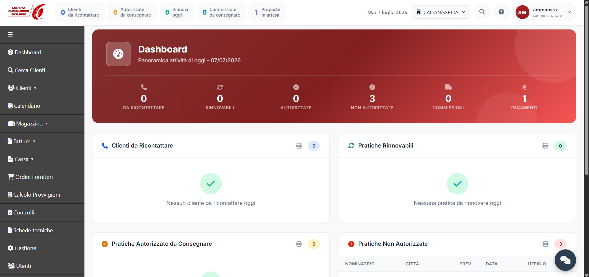The height and width of the screenshot is (277, 589).
Task: Open the floating chat bubble
Action: point(565,260)
